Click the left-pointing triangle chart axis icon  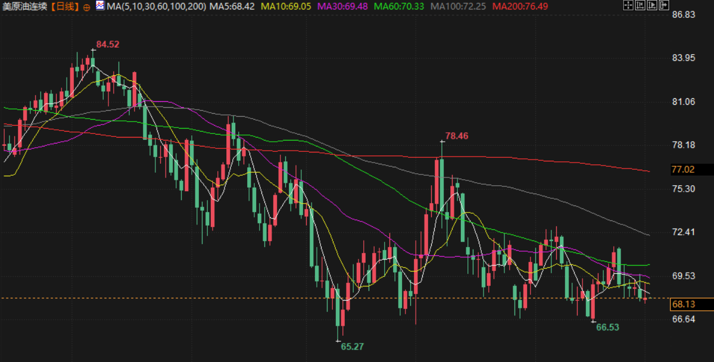point(640,6)
